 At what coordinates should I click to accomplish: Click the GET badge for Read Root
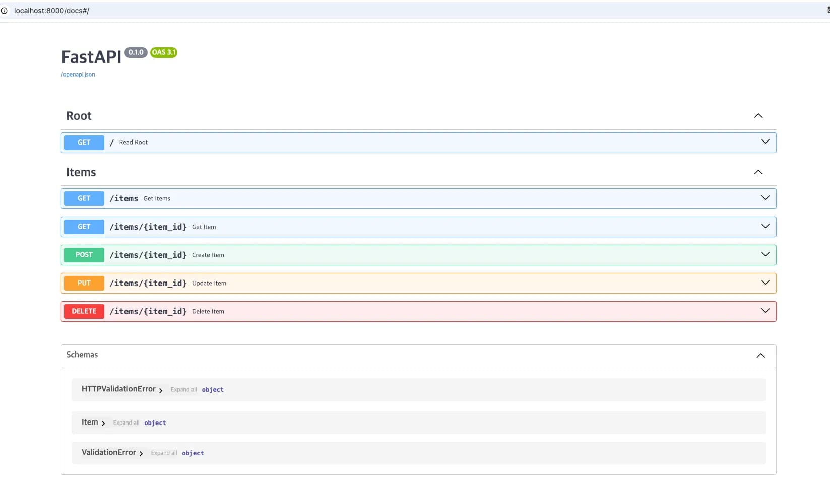(x=84, y=143)
